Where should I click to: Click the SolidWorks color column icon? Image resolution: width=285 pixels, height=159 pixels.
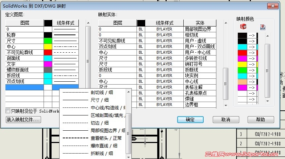[243, 27]
